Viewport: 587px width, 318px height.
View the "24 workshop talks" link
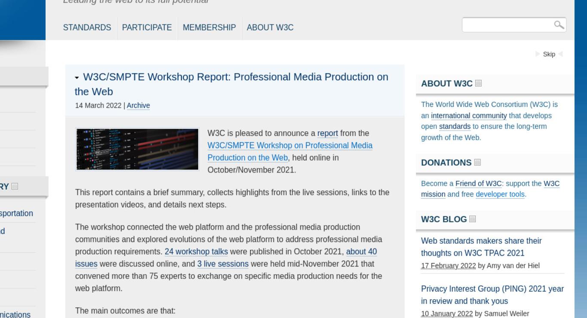click(x=196, y=251)
